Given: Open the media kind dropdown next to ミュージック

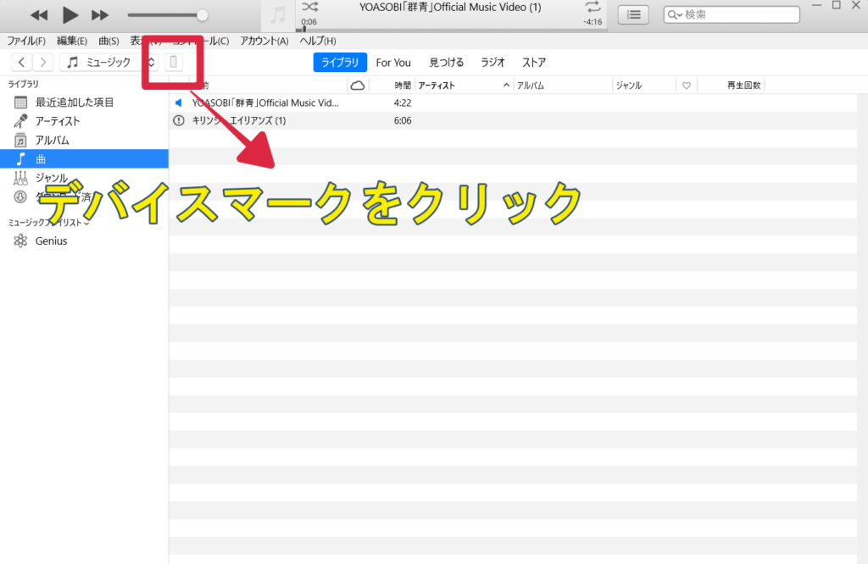Looking at the screenshot, I should [151, 62].
